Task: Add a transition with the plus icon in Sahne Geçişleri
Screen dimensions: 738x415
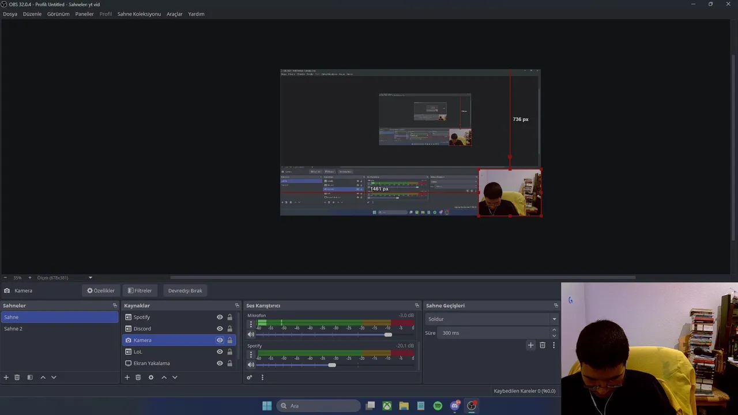Action: 531,345
